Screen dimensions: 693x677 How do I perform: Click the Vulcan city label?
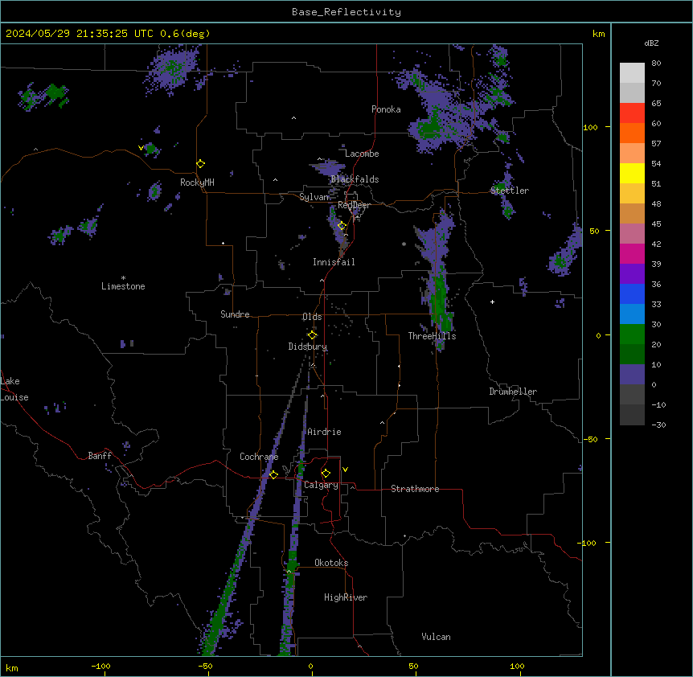click(x=437, y=637)
